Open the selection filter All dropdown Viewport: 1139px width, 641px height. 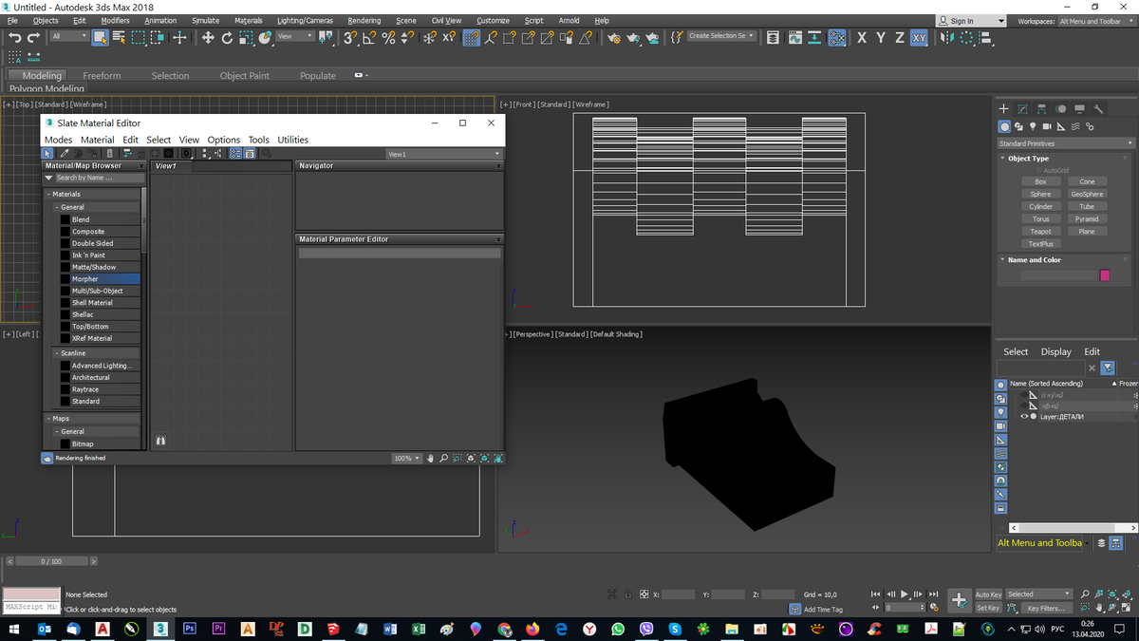(x=68, y=36)
